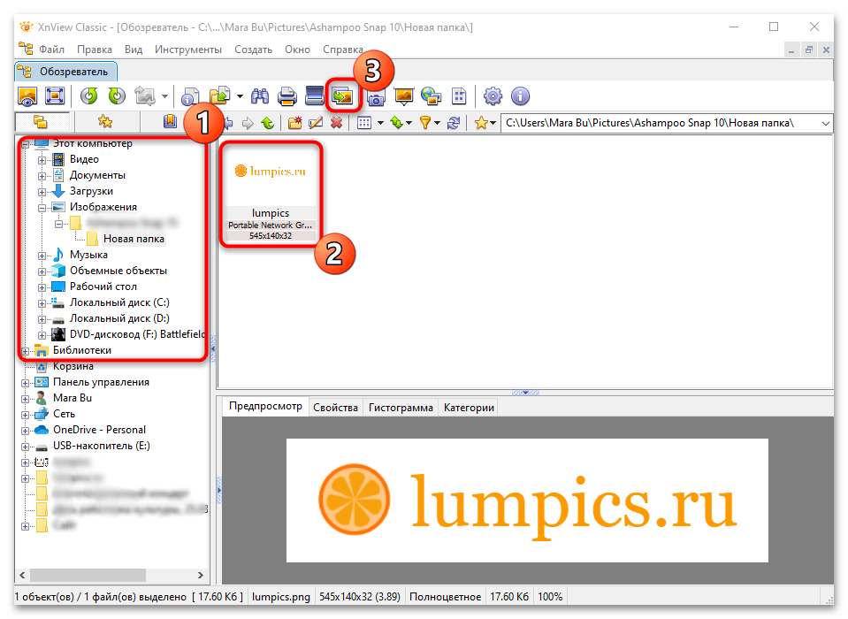Screen dimensions: 848x619
Task: Open the Вид menu
Action: tap(134, 50)
